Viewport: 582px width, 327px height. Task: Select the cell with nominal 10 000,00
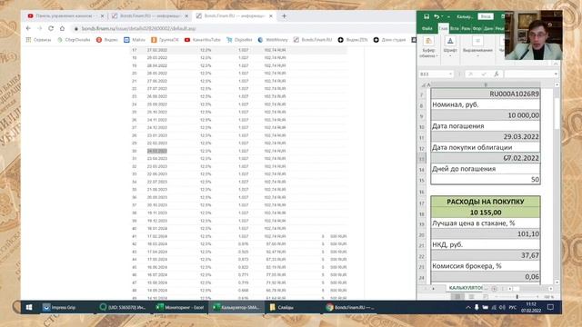485,115
